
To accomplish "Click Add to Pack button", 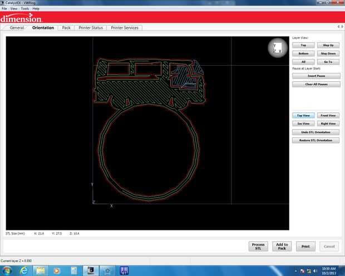I will tap(282, 247).
